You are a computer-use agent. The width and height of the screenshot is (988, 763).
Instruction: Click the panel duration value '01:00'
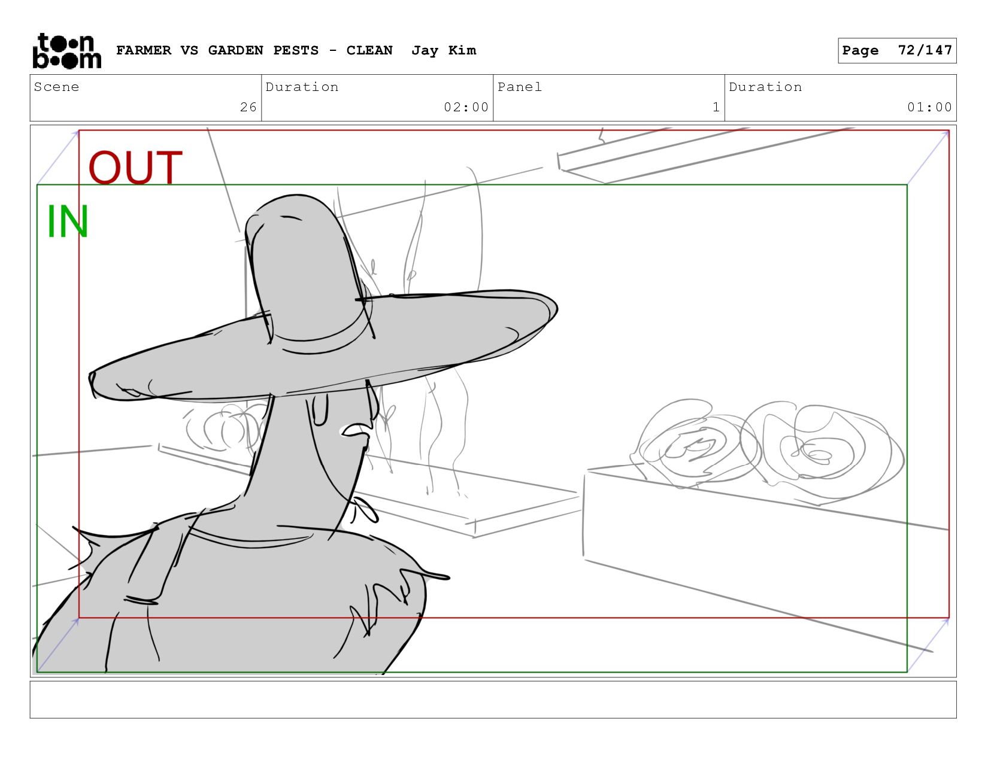click(x=929, y=107)
